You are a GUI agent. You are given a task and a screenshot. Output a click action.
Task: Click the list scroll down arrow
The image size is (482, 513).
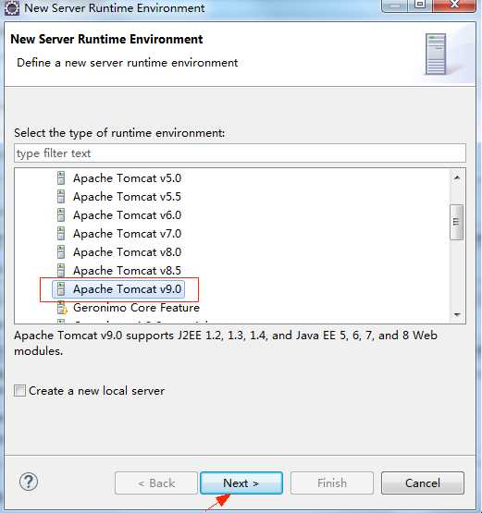point(457,315)
